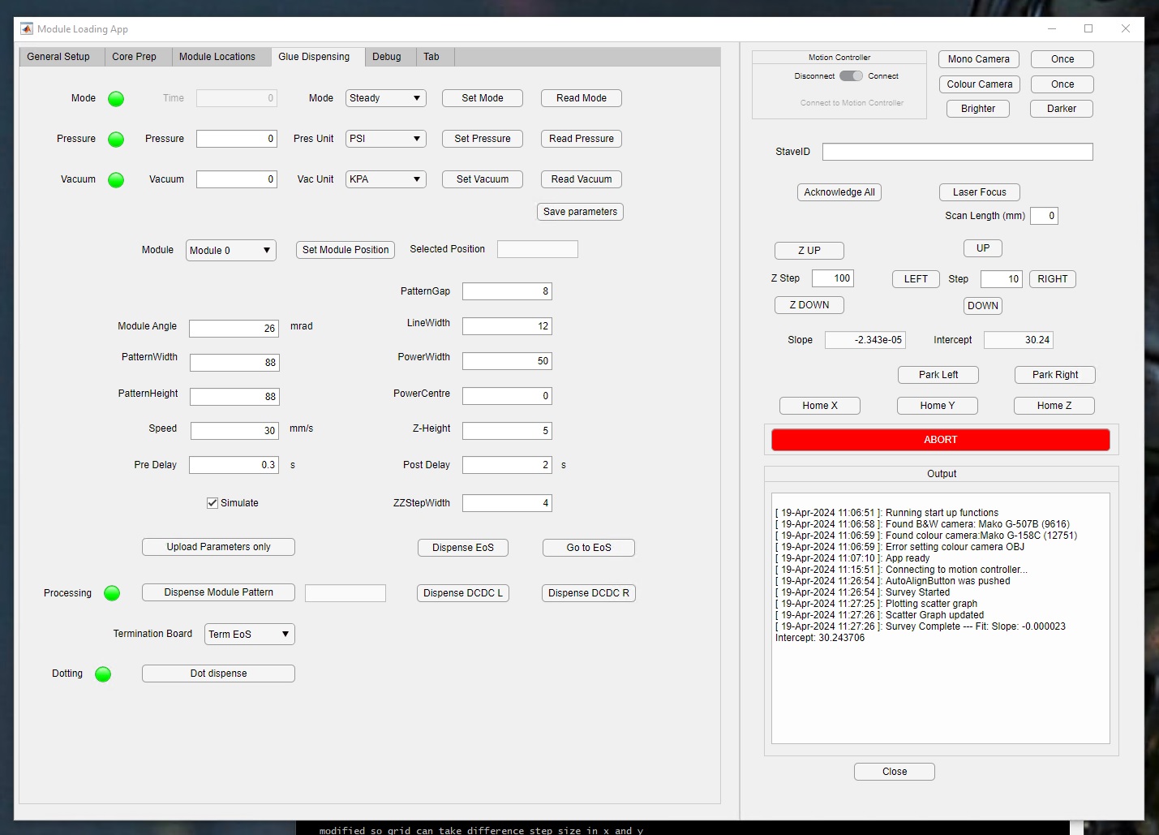The width and height of the screenshot is (1159, 835).
Task: Click the green Pressure status lamp
Action: (x=116, y=140)
